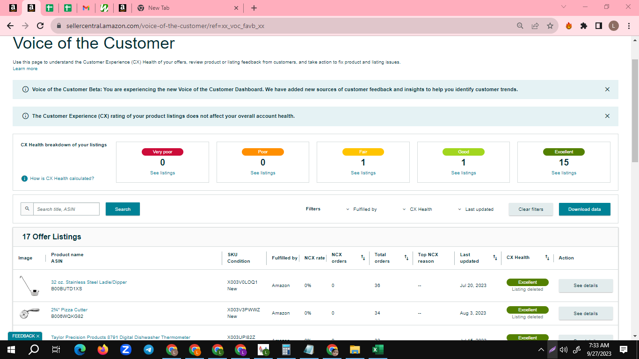Open Zoom from the taskbar
The height and width of the screenshot is (359, 639).
point(126,350)
